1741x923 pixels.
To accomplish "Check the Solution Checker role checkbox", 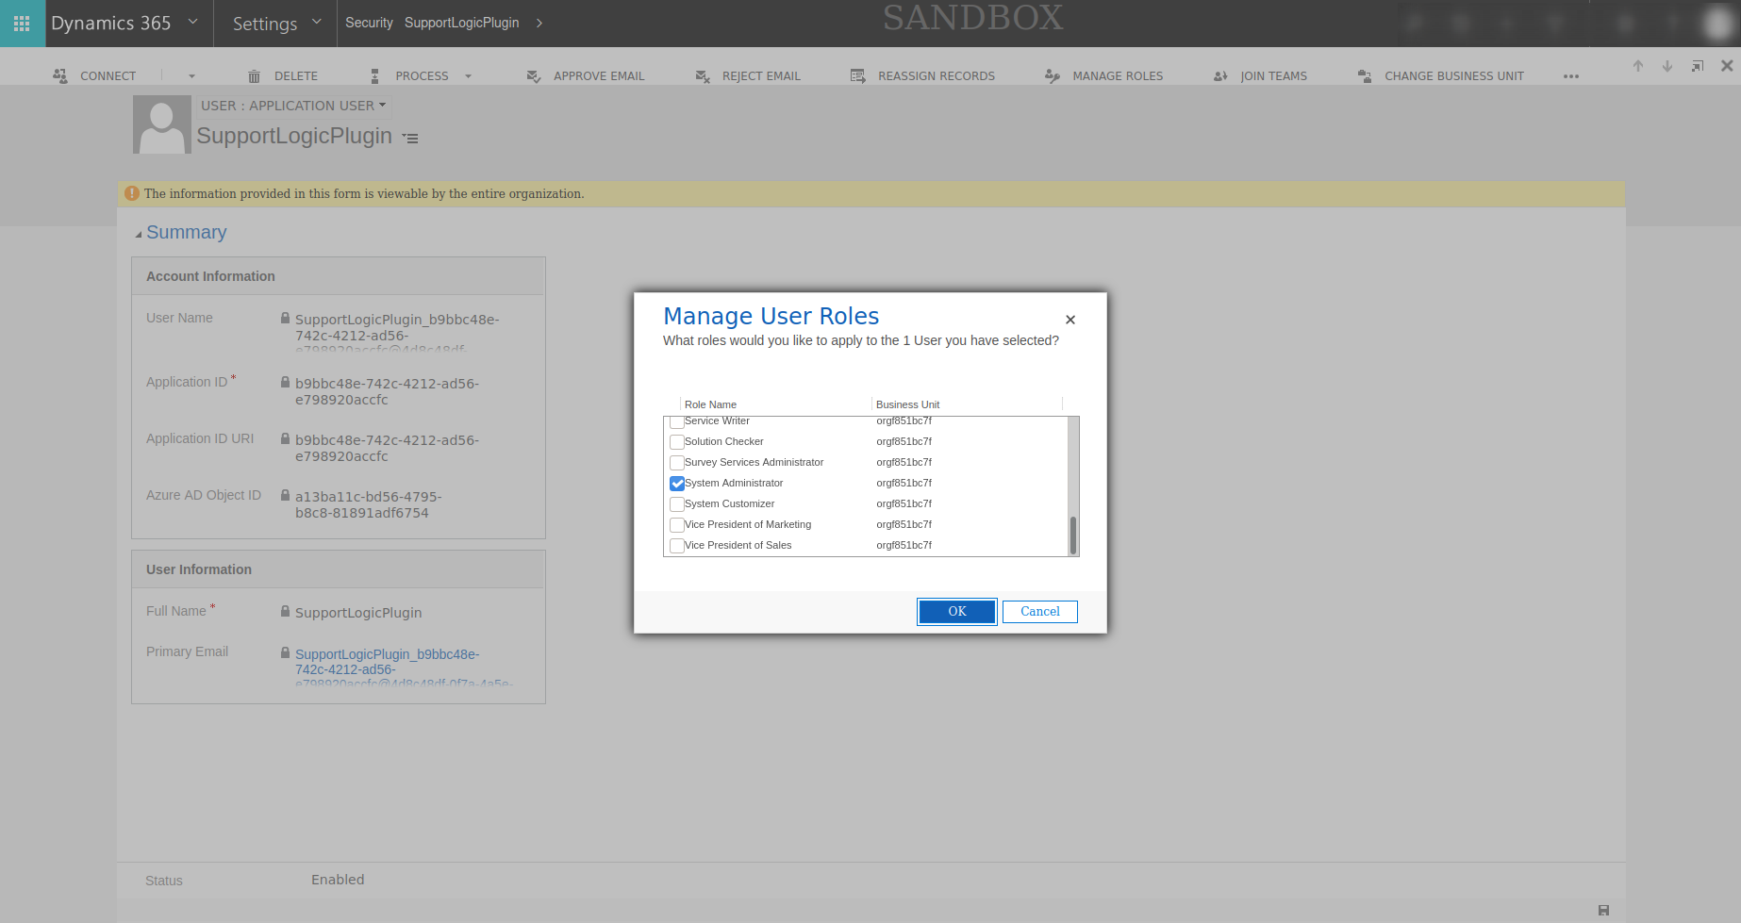I will [x=676, y=442].
